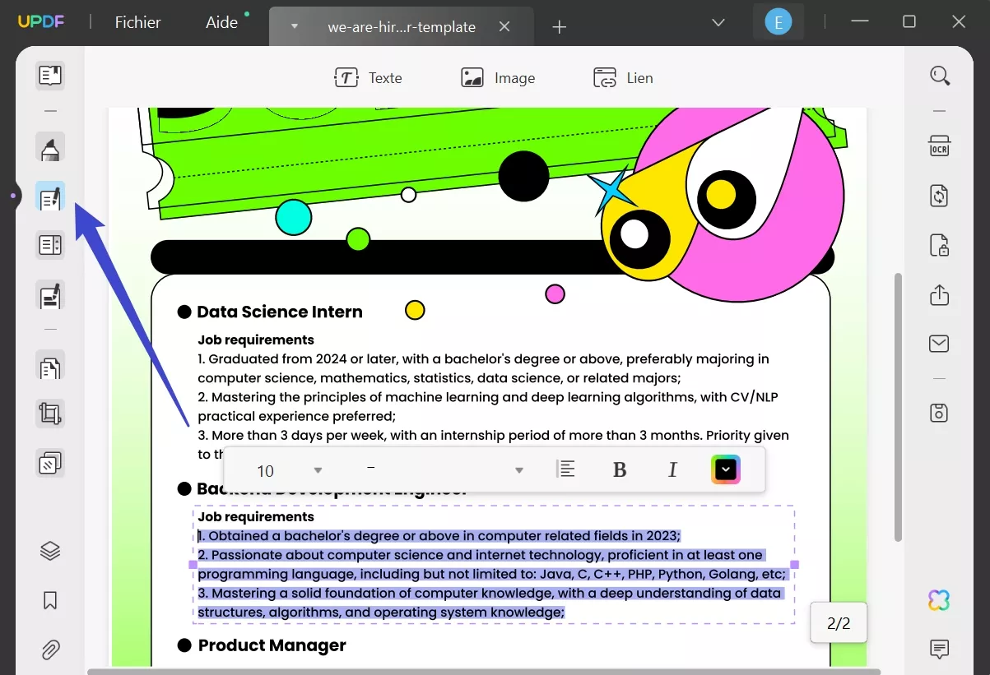990x675 pixels.
Task: Toggle italic formatting on selected text
Action: click(x=672, y=469)
